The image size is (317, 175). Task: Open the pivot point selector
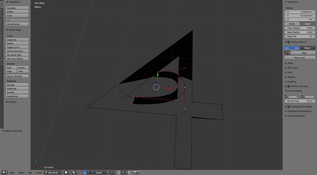75,172
